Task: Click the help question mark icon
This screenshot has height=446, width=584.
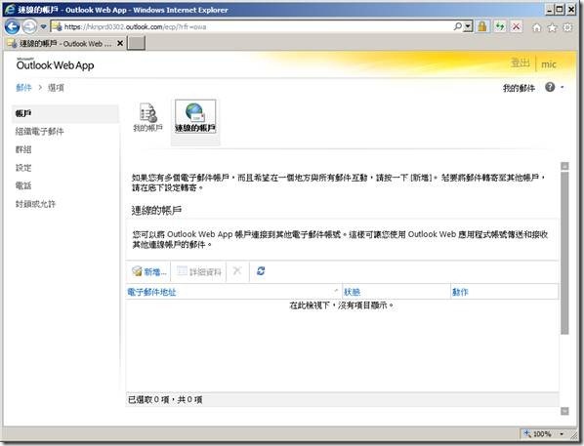Action: [x=550, y=87]
